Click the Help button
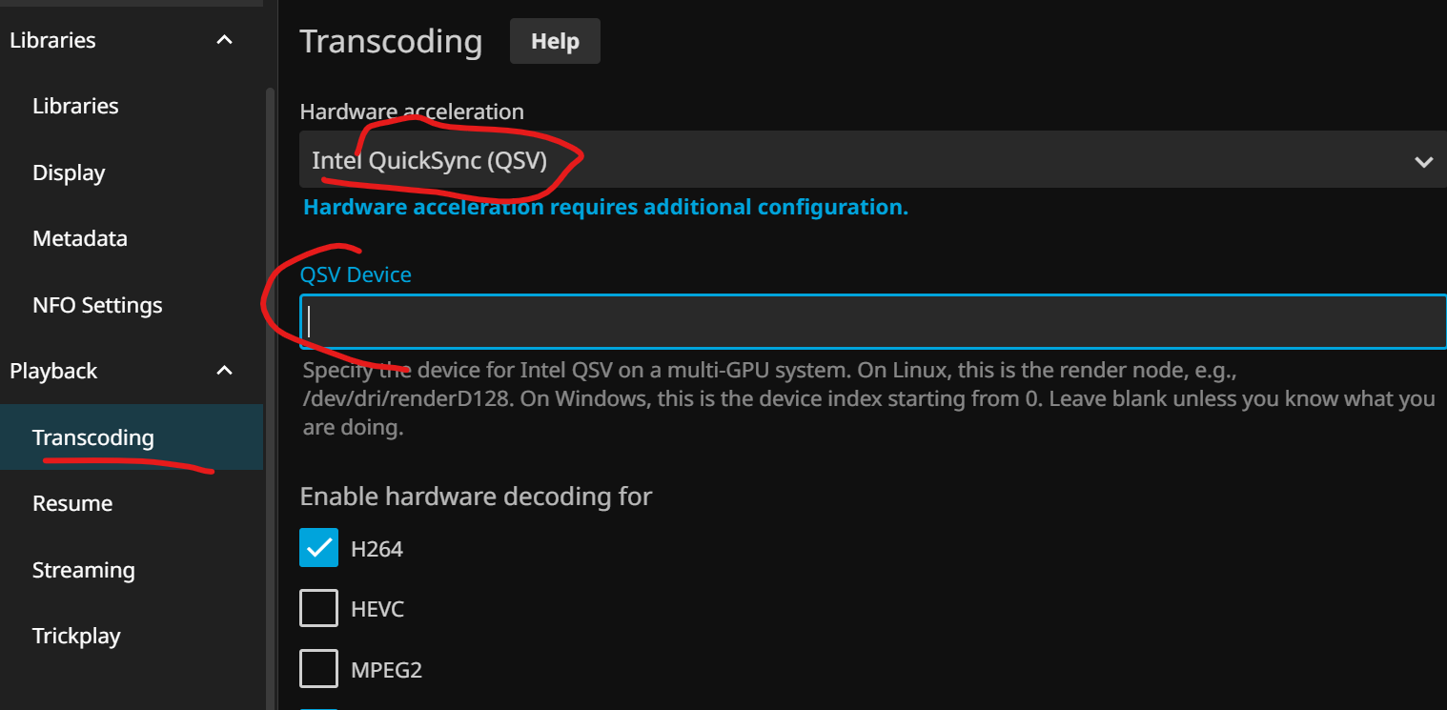This screenshot has height=710, width=1447. 555,42
